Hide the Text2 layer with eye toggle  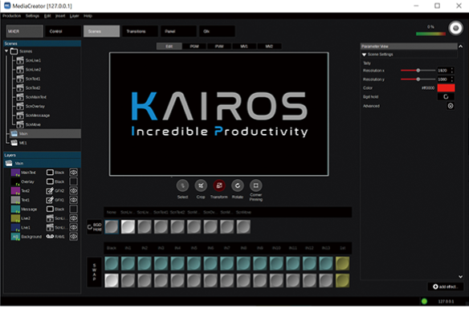[x=74, y=191]
